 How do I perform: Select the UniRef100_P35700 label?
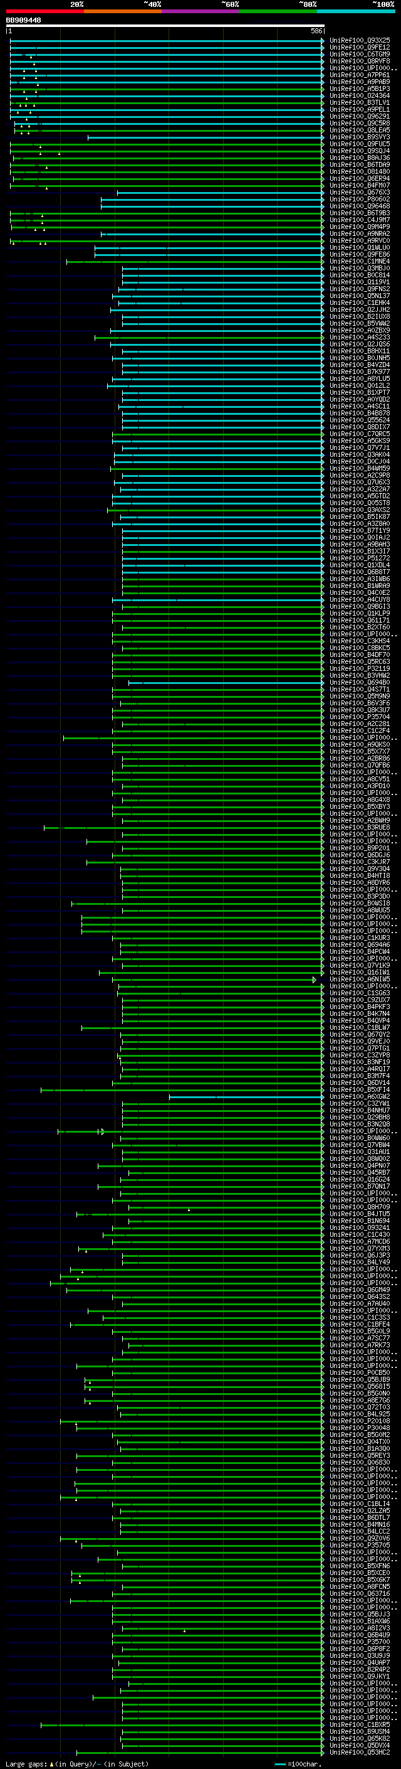point(360,1642)
